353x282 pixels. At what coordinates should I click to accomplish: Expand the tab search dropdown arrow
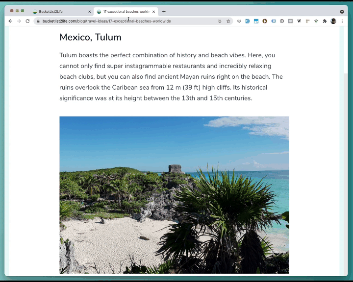[x=342, y=11]
